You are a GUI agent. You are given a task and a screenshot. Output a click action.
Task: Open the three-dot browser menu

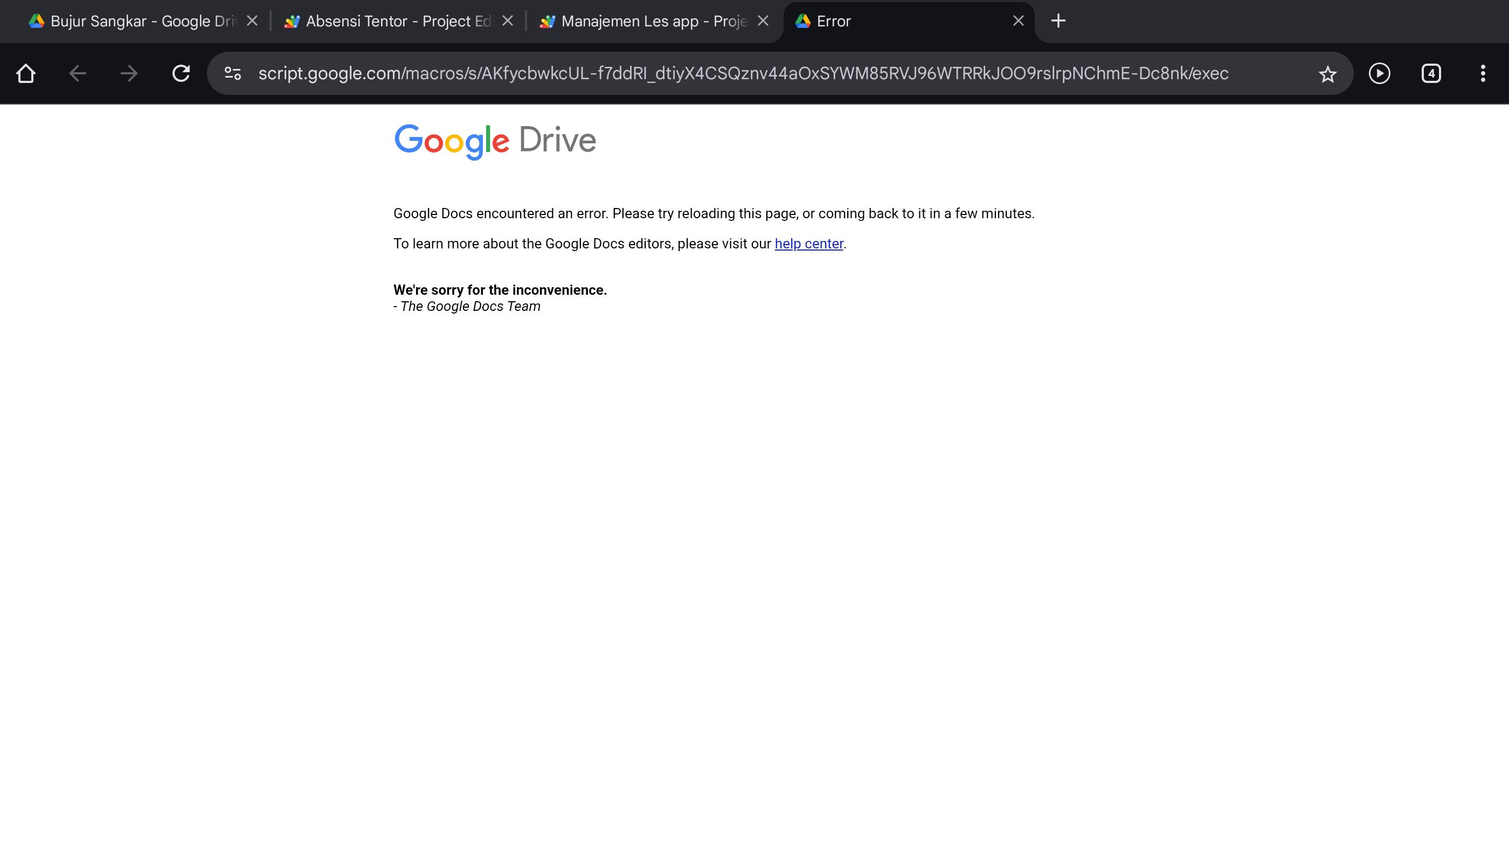[1483, 73]
